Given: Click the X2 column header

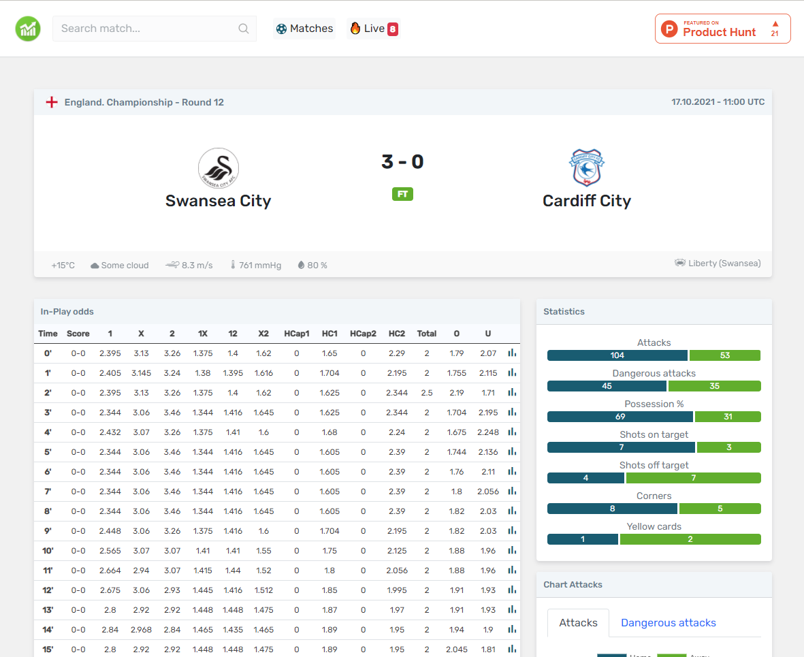Looking at the screenshot, I should click(263, 334).
